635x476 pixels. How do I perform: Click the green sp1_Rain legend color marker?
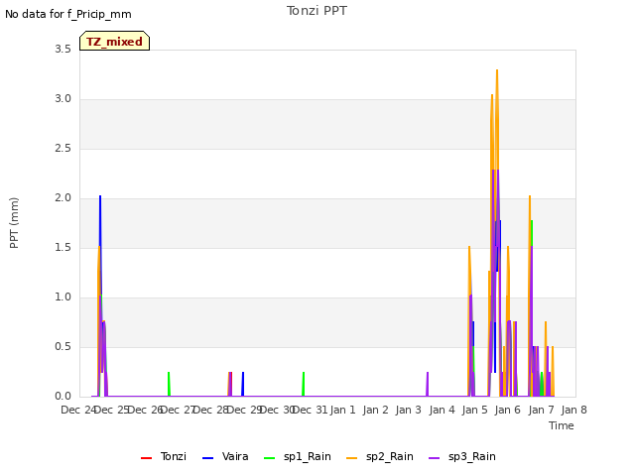(269, 458)
